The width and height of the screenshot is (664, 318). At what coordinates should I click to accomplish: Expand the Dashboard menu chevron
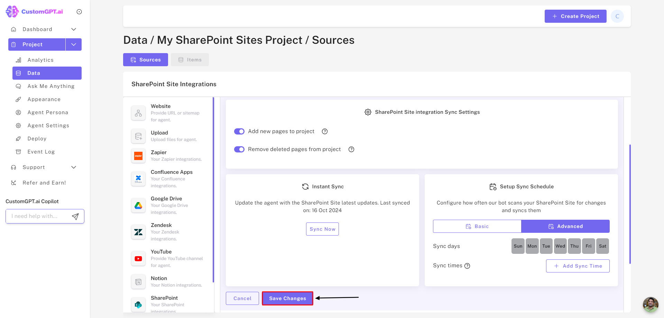(x=74, y=29)
